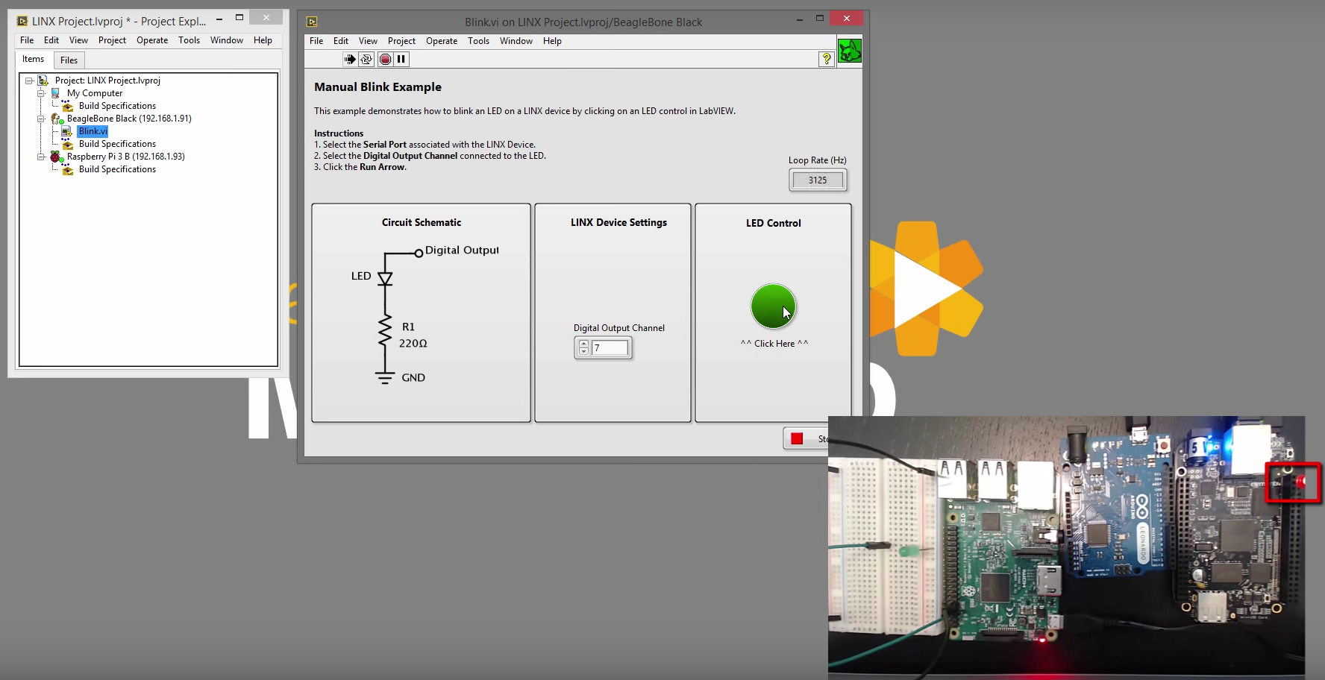Open View menu in Project Explorer
This screenshot has width=1325, height=680.
[78, 40]
